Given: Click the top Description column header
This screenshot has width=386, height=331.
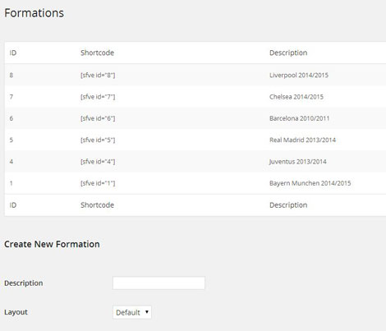Looking at the screenshot, I should point(288,53).
